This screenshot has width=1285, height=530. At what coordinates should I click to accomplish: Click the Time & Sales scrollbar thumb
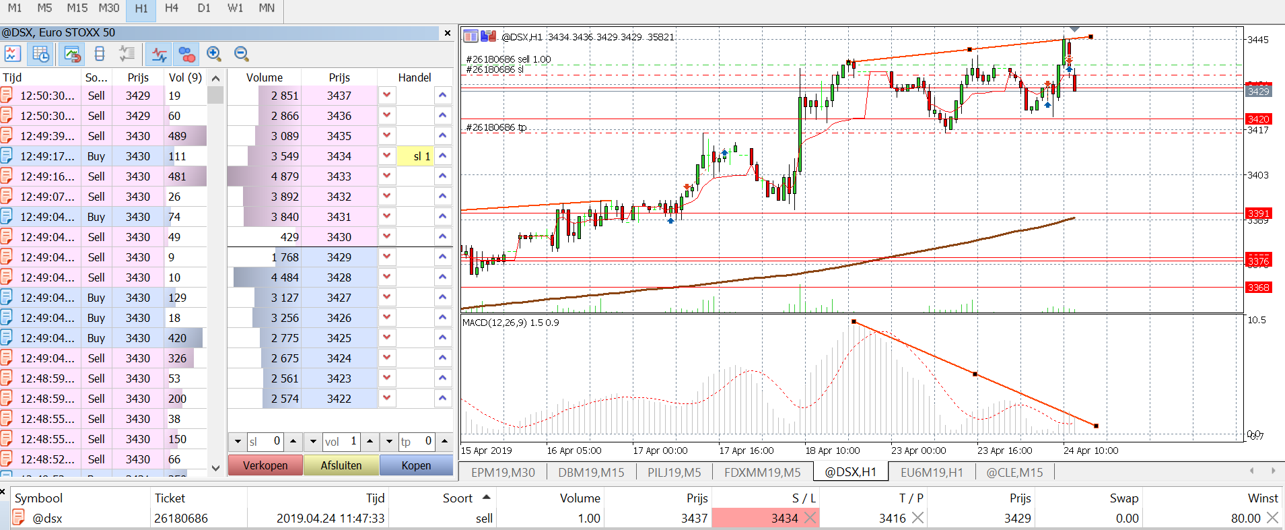(215, 95)
